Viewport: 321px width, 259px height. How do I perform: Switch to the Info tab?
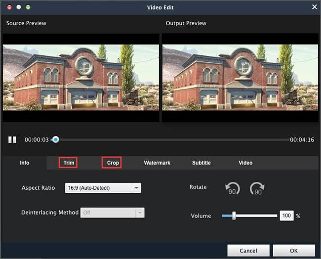(x=25, y=163)
